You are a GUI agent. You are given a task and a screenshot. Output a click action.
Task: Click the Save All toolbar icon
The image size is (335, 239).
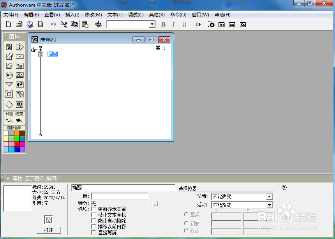pyautogui.click(x=30, y=25)
